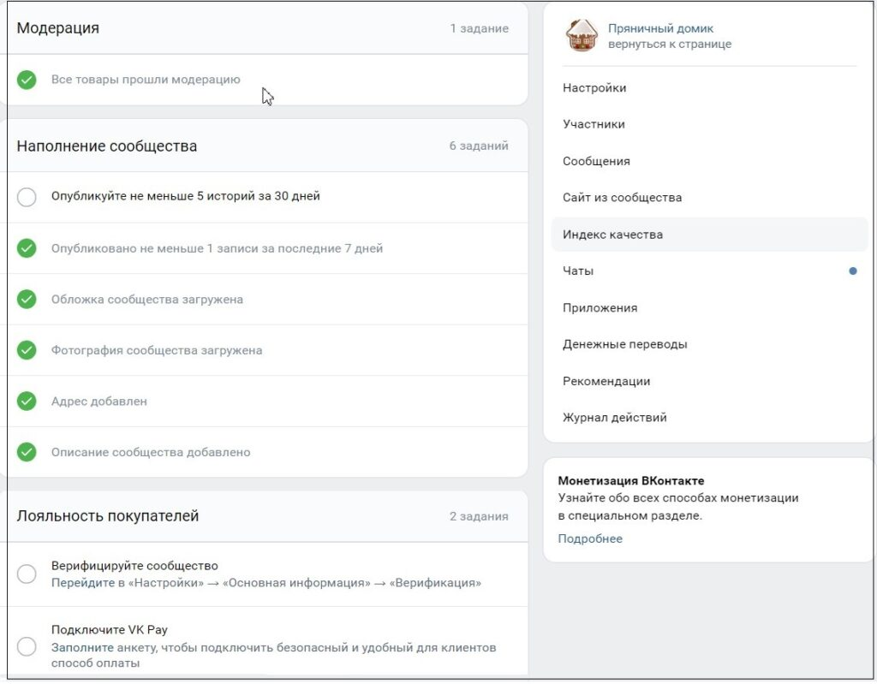The image size is (877, 684).
Task: Collapse the Наполнение сообщества section header
Action: 267,146
